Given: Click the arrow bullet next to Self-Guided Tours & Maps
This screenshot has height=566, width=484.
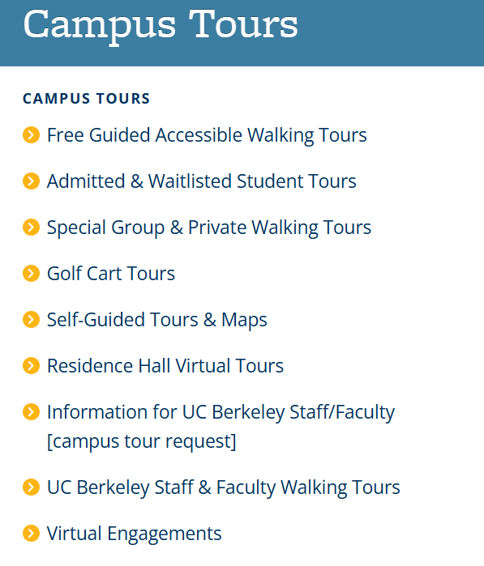Looking at the screenshot, I should point(31,320).
